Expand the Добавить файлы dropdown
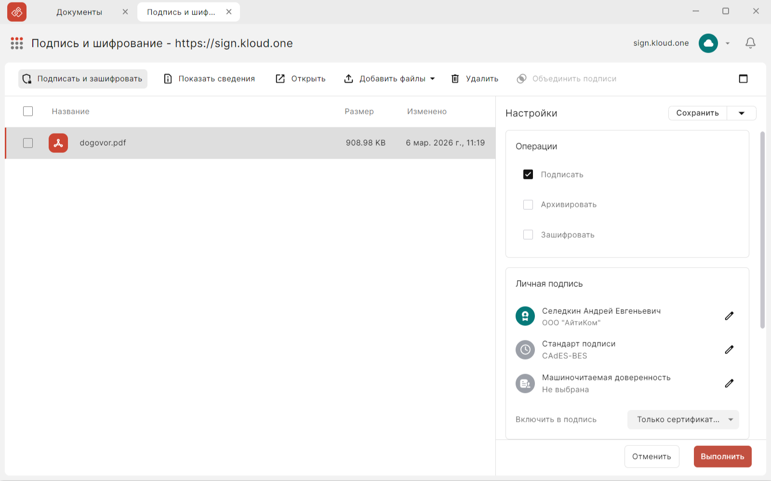Image resolution: width=771 pixels, height=481 pixels. tap(432, 79)
